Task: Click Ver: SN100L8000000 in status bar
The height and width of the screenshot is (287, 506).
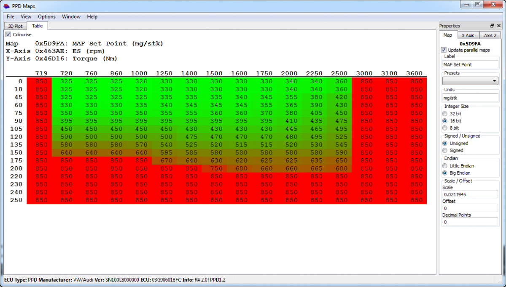Action: click(117, 280)
